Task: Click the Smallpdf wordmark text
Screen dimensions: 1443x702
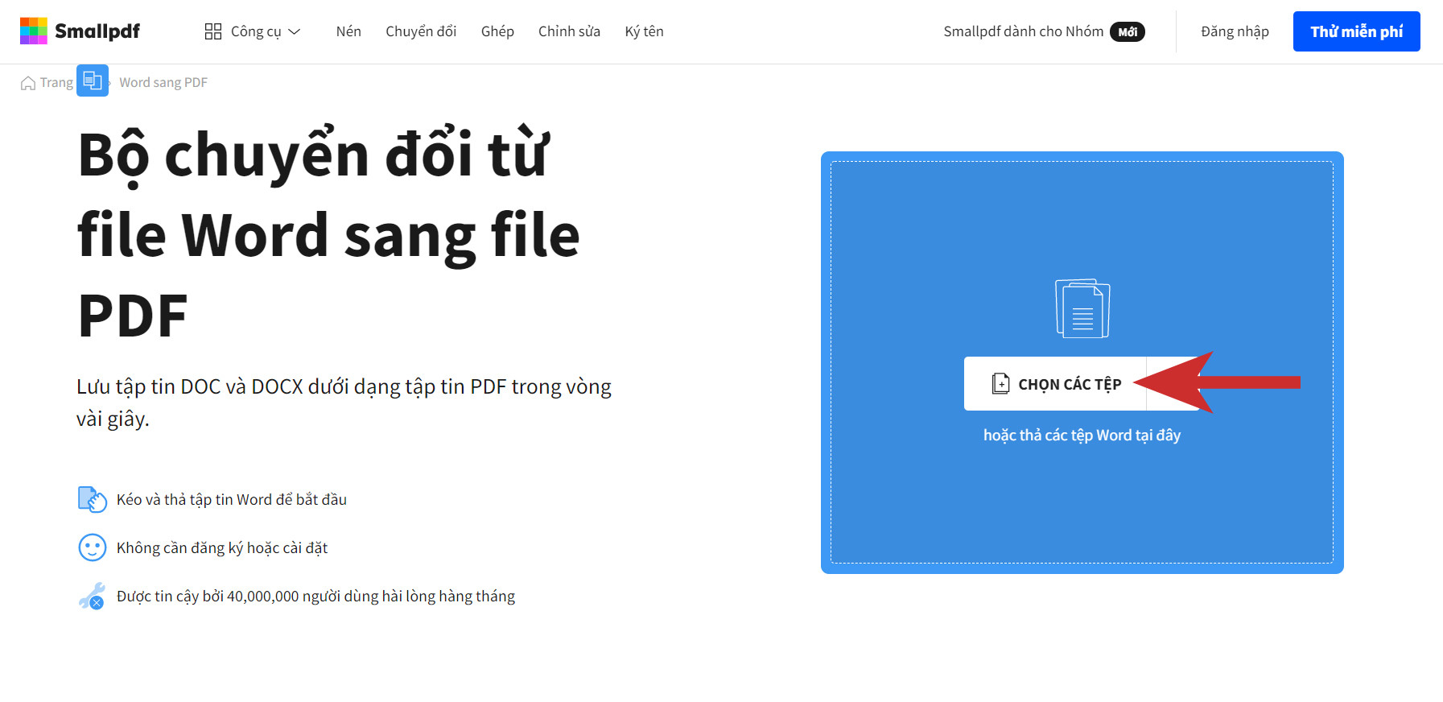Action: tap(97, 31)
